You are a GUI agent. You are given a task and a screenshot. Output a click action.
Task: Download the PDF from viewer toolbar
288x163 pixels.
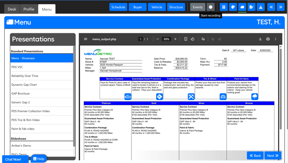coord(260,39)
